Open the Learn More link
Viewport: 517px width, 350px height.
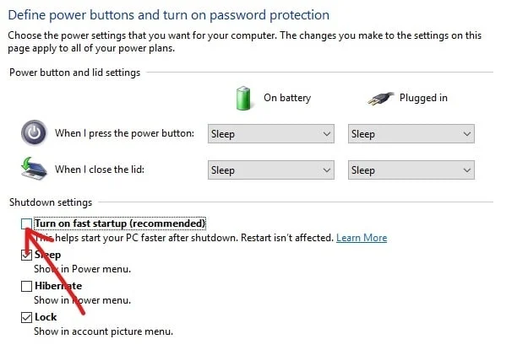[362, 238]
